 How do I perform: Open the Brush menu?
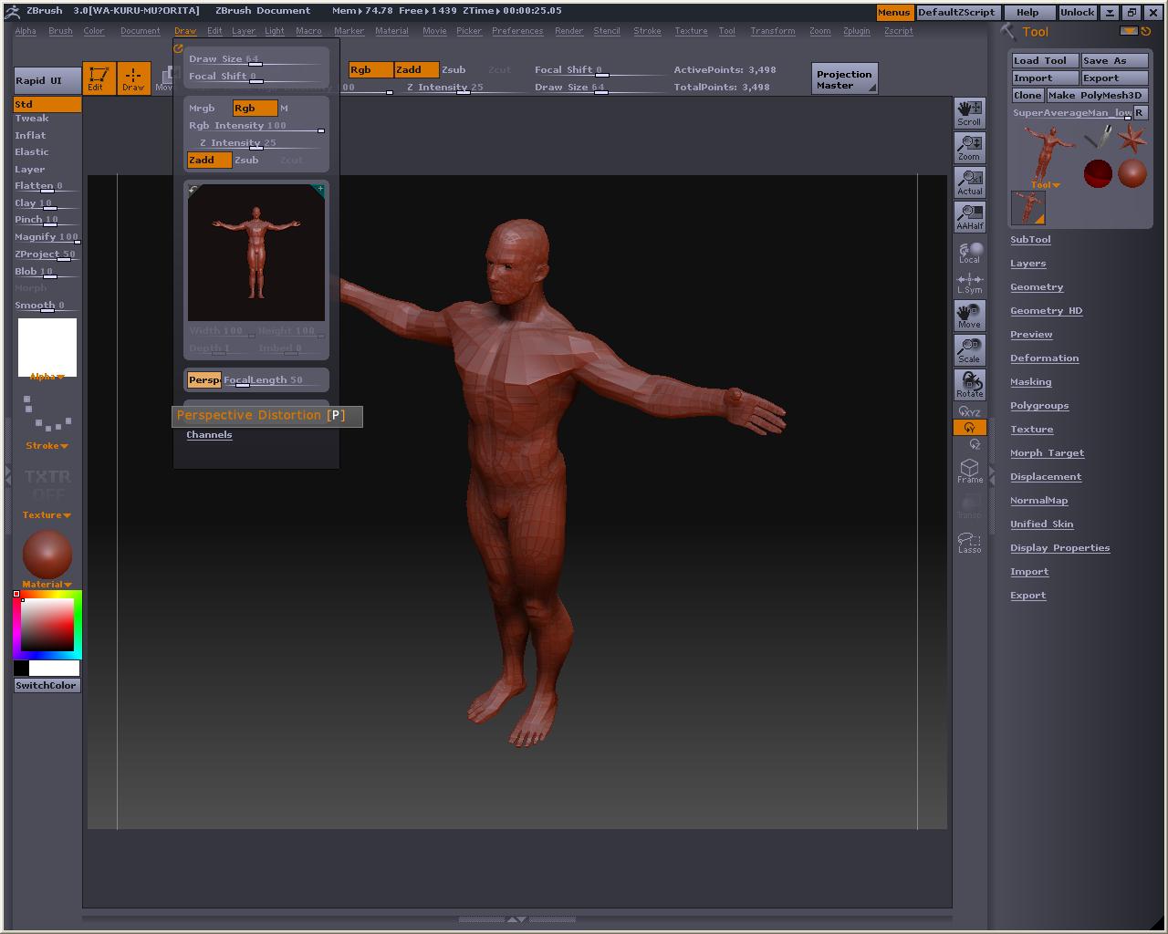[x=60, y=31]
